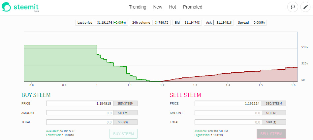Click the Spread 0.006% value
Screen dimensions: 313x140
click(x=259, y=23)
